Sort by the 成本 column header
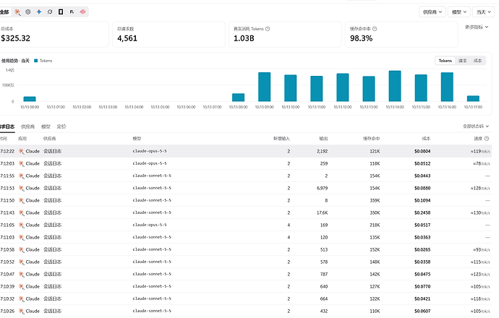This screenshot has width=499, height=318. 426,139
